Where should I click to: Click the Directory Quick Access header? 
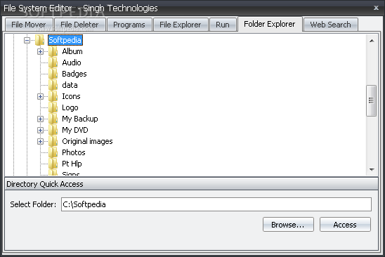click(191, 184)
